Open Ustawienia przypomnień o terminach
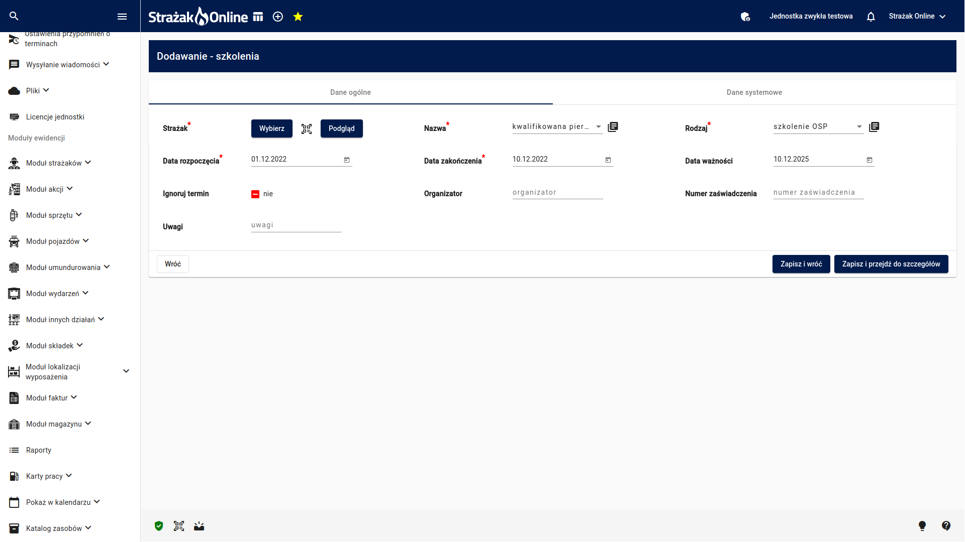Image resolution: width=965 pixels, height=542 pixels. point(67,39)
